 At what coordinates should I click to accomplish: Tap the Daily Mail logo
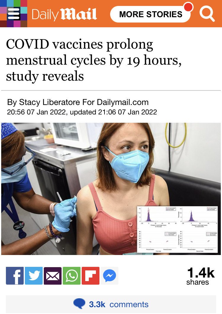click(x=64, y=14)
